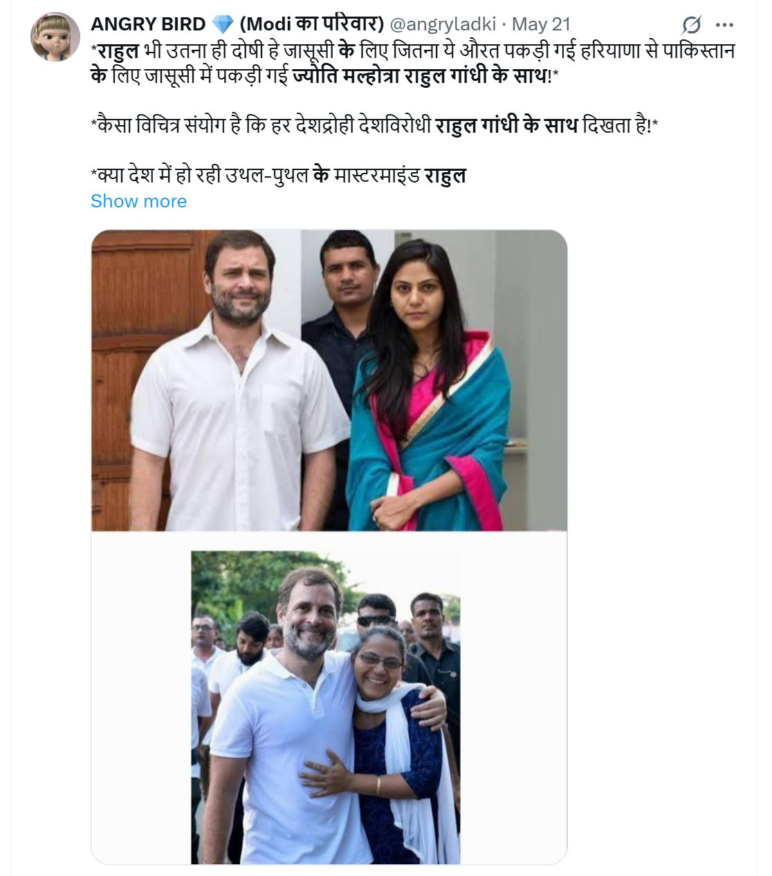Click the line starting कैसा विचित्र संयोग
Image resolution: width=772 pixels, height=876 pixels.
(374, 126)
